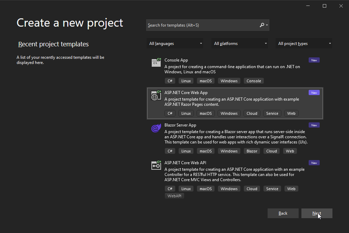Click the Blazor Server App description text

[x=236, y=137]
